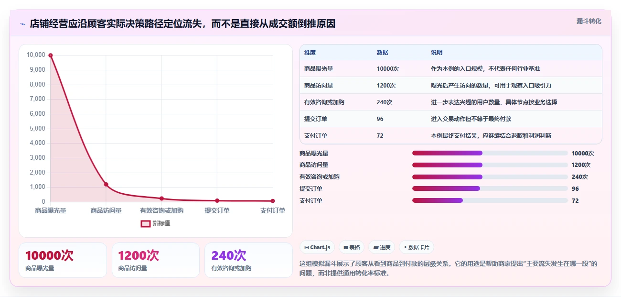Select the chart point above 有效咨询或加购 axis label
This screenshot has height=297, width=621.
(161, 198)
